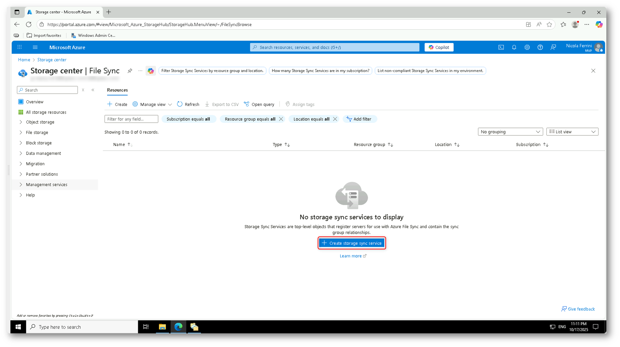Open Task View on the taskbar
Viewport: 620px width, 347px height.
coord(146,327)
